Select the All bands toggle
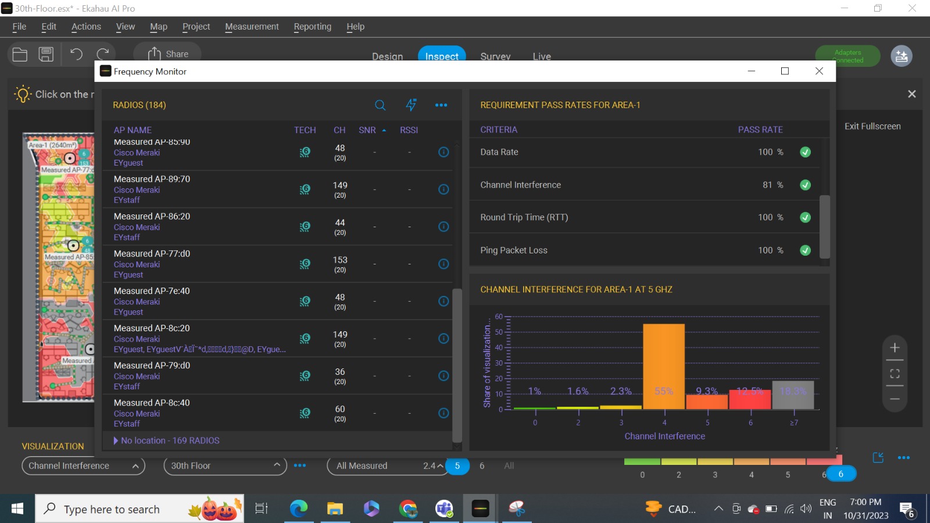 (509, 465)
